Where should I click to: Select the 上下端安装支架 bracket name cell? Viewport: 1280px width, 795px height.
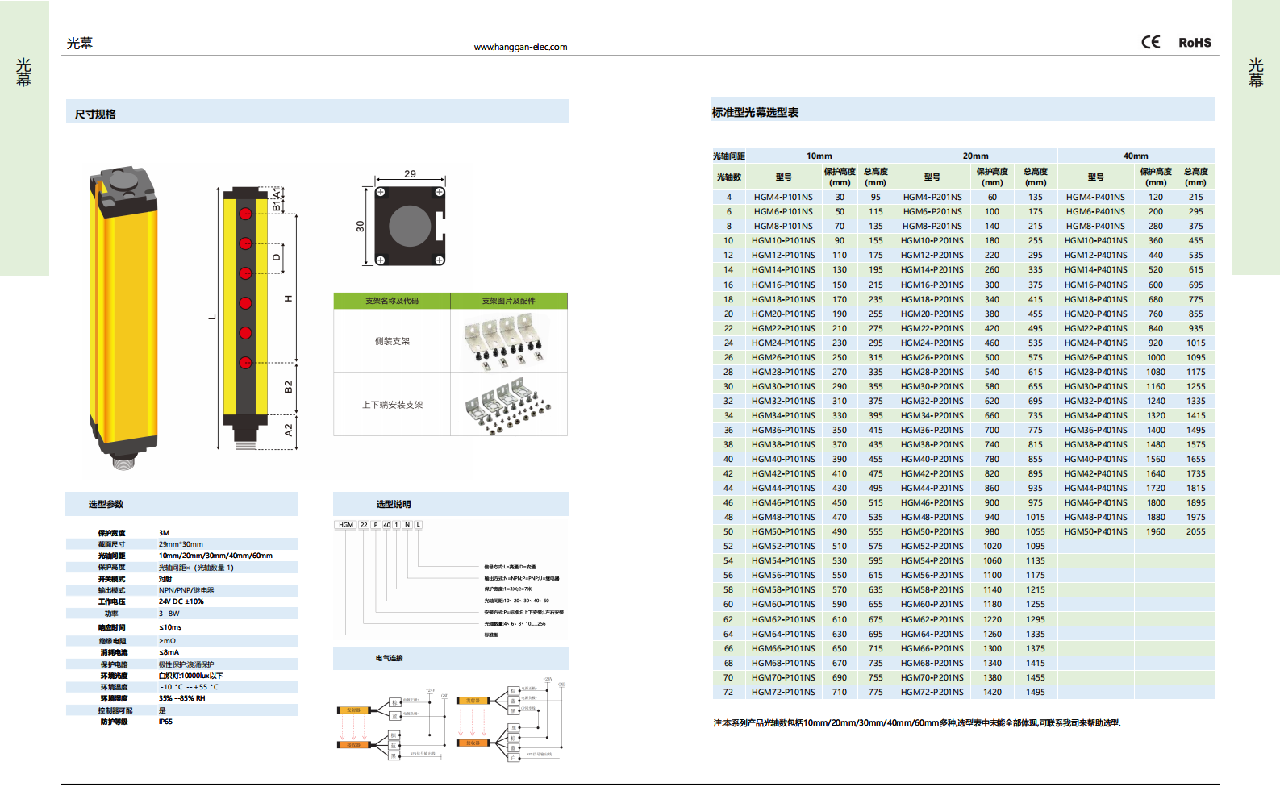[392, 405]
